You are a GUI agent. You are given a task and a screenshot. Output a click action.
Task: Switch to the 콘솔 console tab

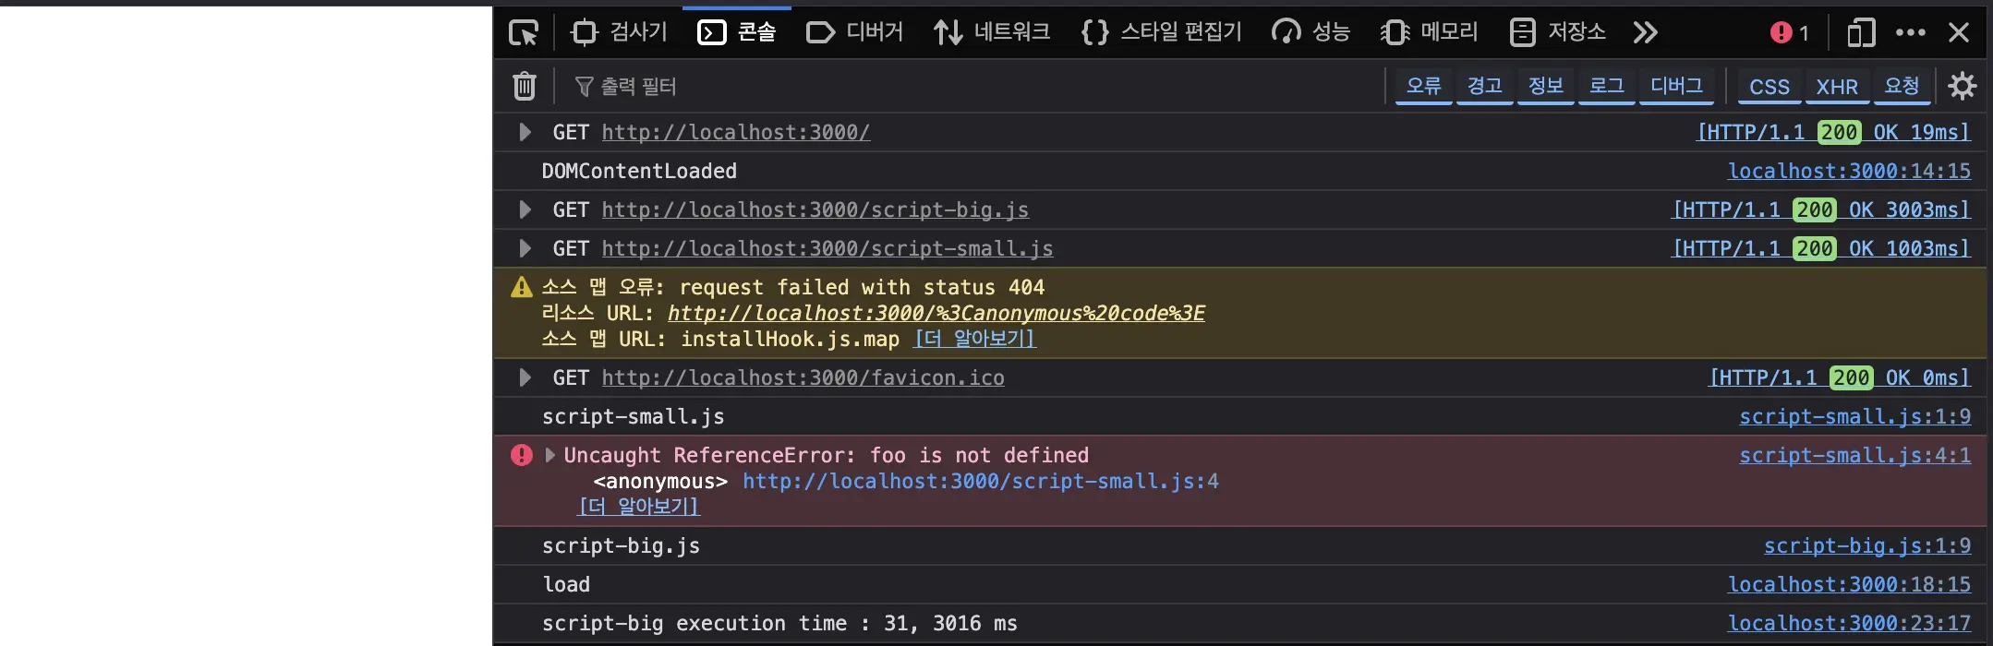737,32
